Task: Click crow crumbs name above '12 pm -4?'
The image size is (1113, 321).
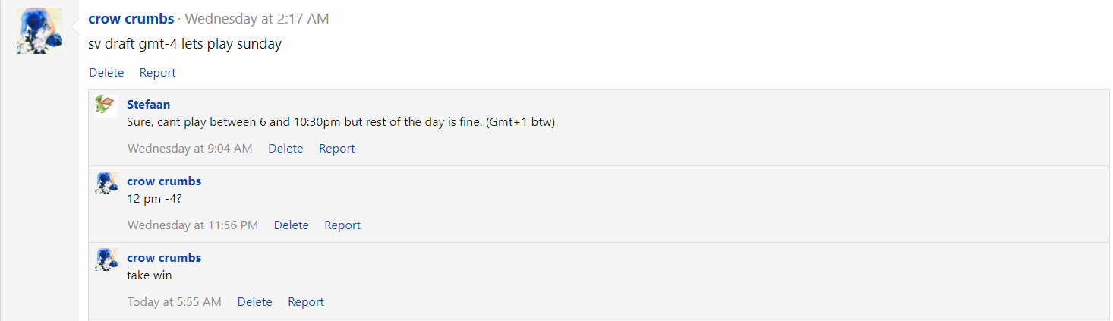Action: (x=164, y=181)
